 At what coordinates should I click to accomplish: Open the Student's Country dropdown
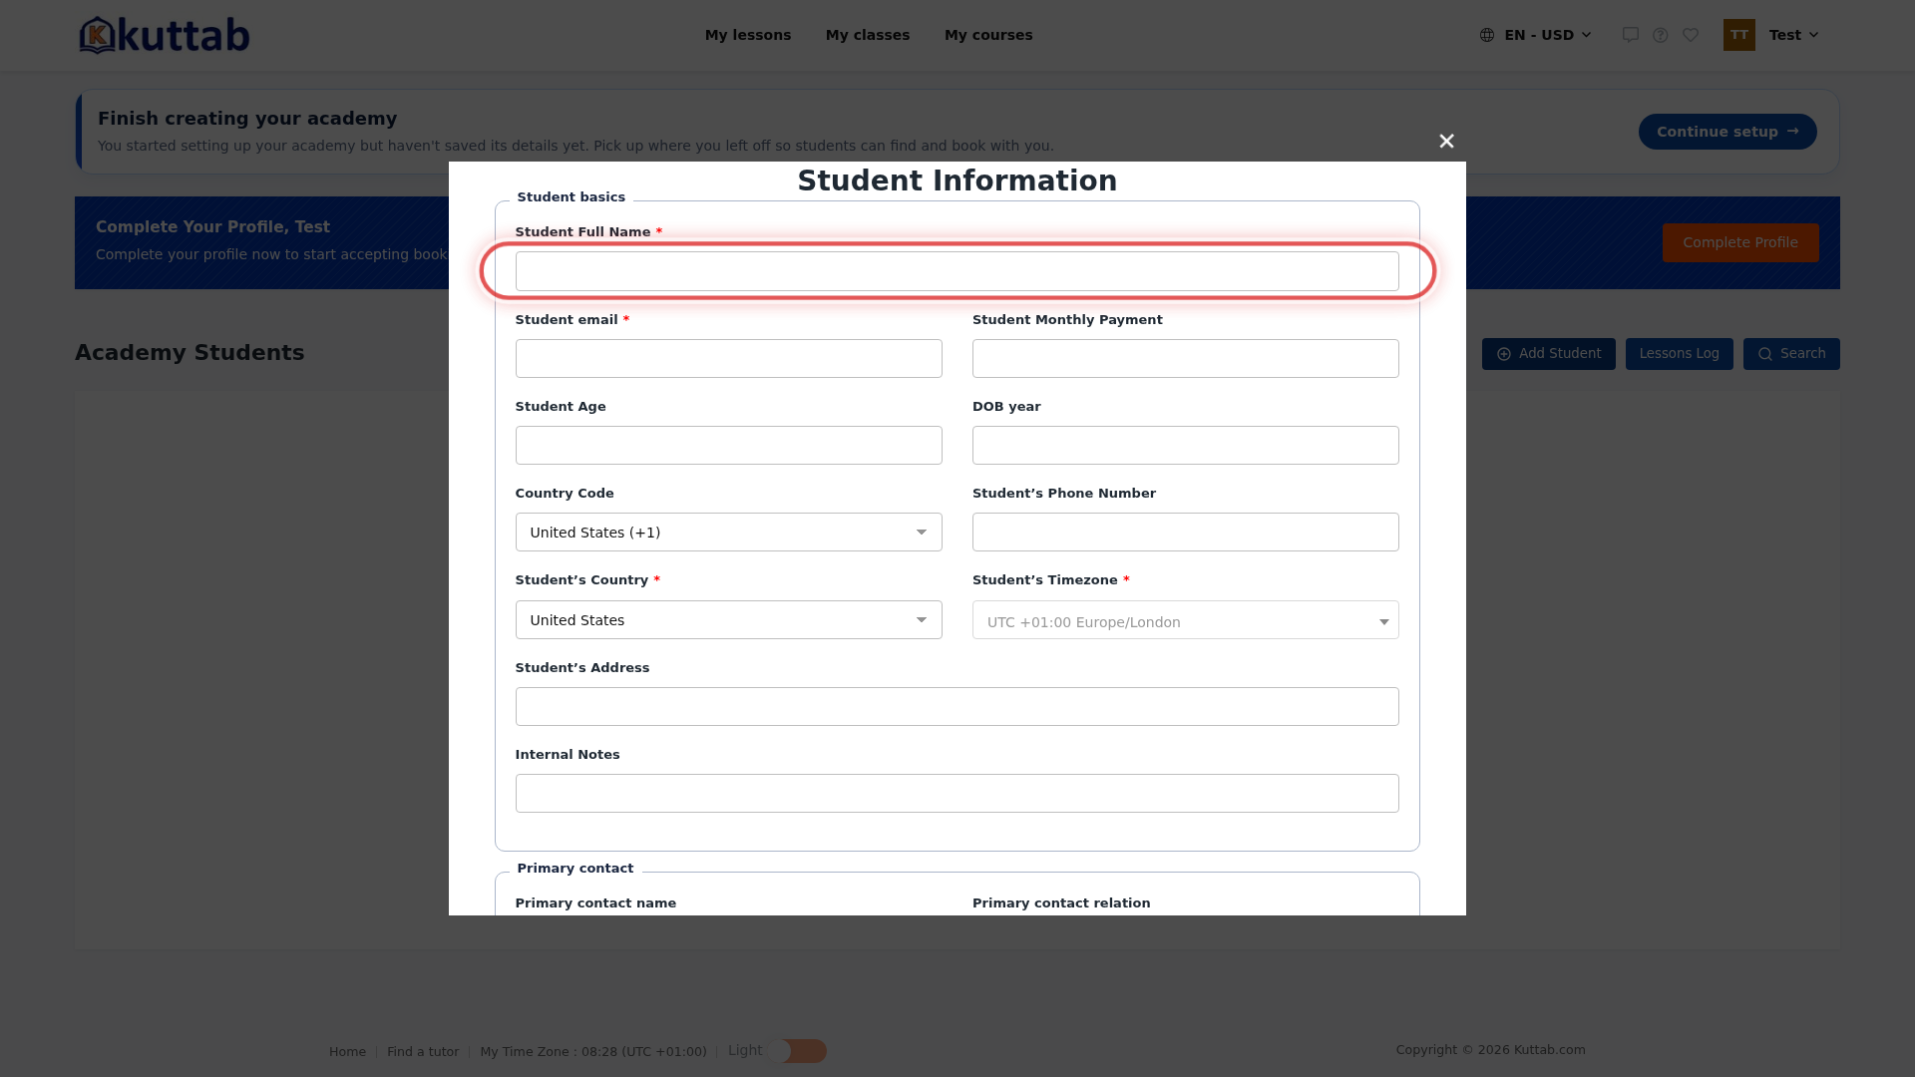click(728, 620)
